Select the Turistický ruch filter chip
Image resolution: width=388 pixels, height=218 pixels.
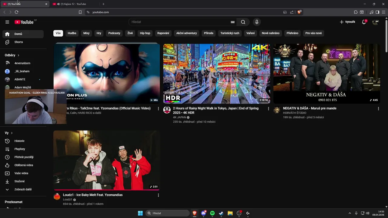pos(230,33)
